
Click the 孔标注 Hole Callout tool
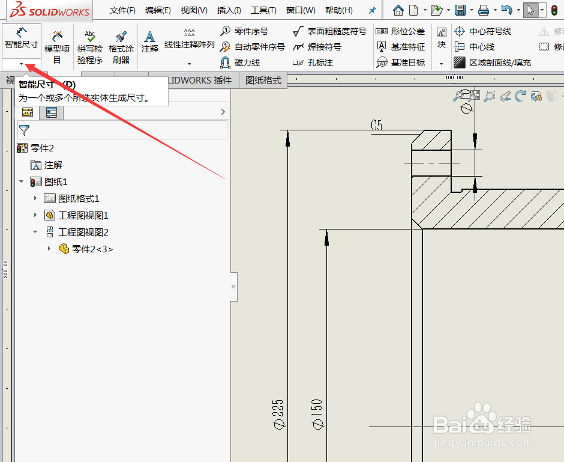[x=313, y=62]
